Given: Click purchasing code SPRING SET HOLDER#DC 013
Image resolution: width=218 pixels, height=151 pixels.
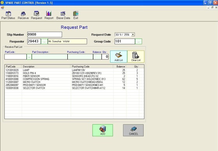Looking at the screenshot, I should 89,79.
